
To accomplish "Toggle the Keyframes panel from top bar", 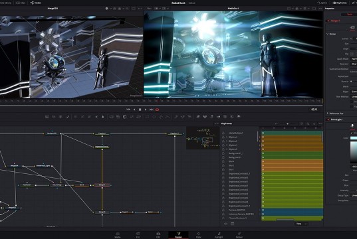I will pos(340,3).
